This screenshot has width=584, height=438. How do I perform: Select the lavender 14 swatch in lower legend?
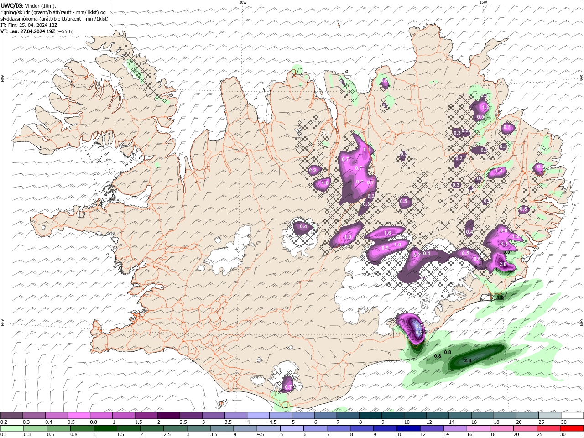tap(455, 428)
